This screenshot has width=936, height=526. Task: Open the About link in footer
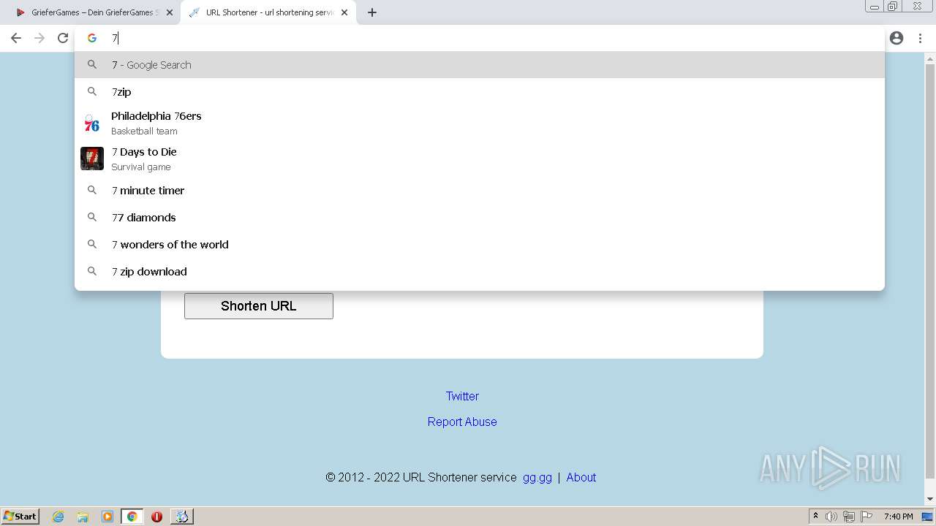[581, 477]
